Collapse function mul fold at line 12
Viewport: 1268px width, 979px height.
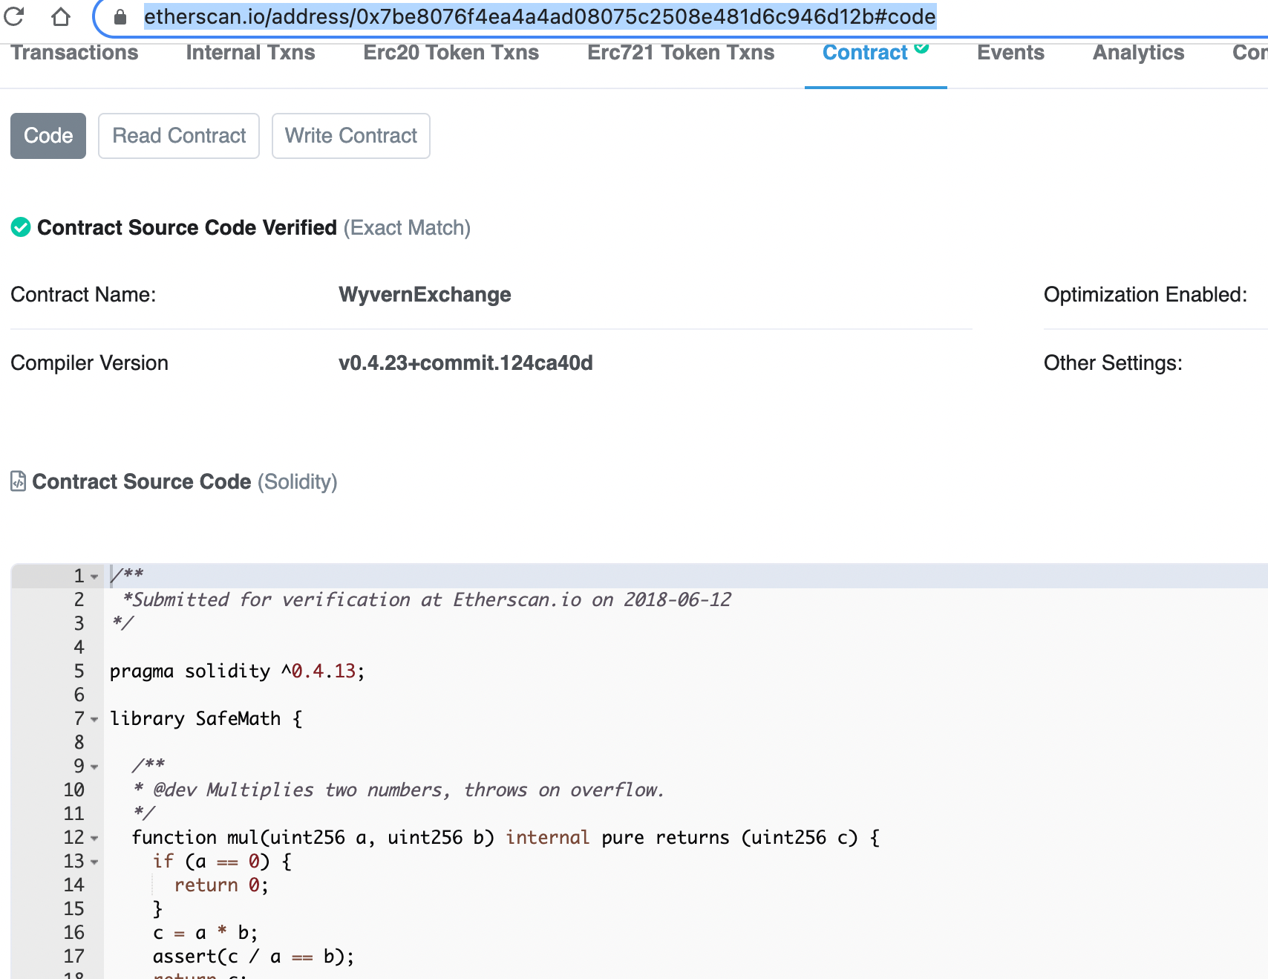(94, 838)
